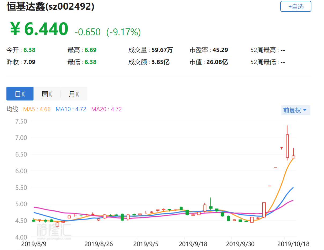Click the 昨收 value 7.09
The height and width of the screenshot is (250, 324).
point(29,62)
